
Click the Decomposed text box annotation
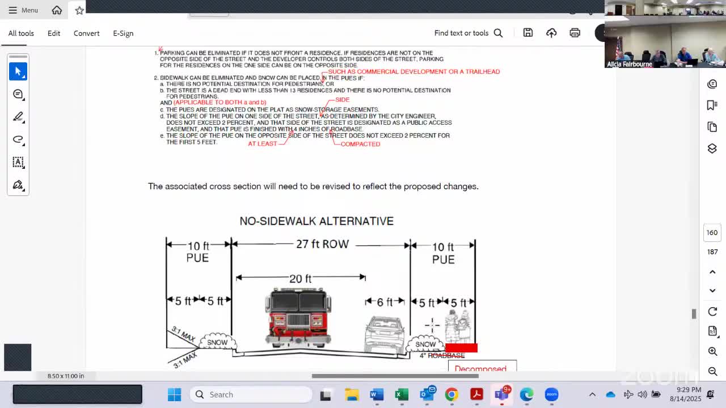[482, 366]
